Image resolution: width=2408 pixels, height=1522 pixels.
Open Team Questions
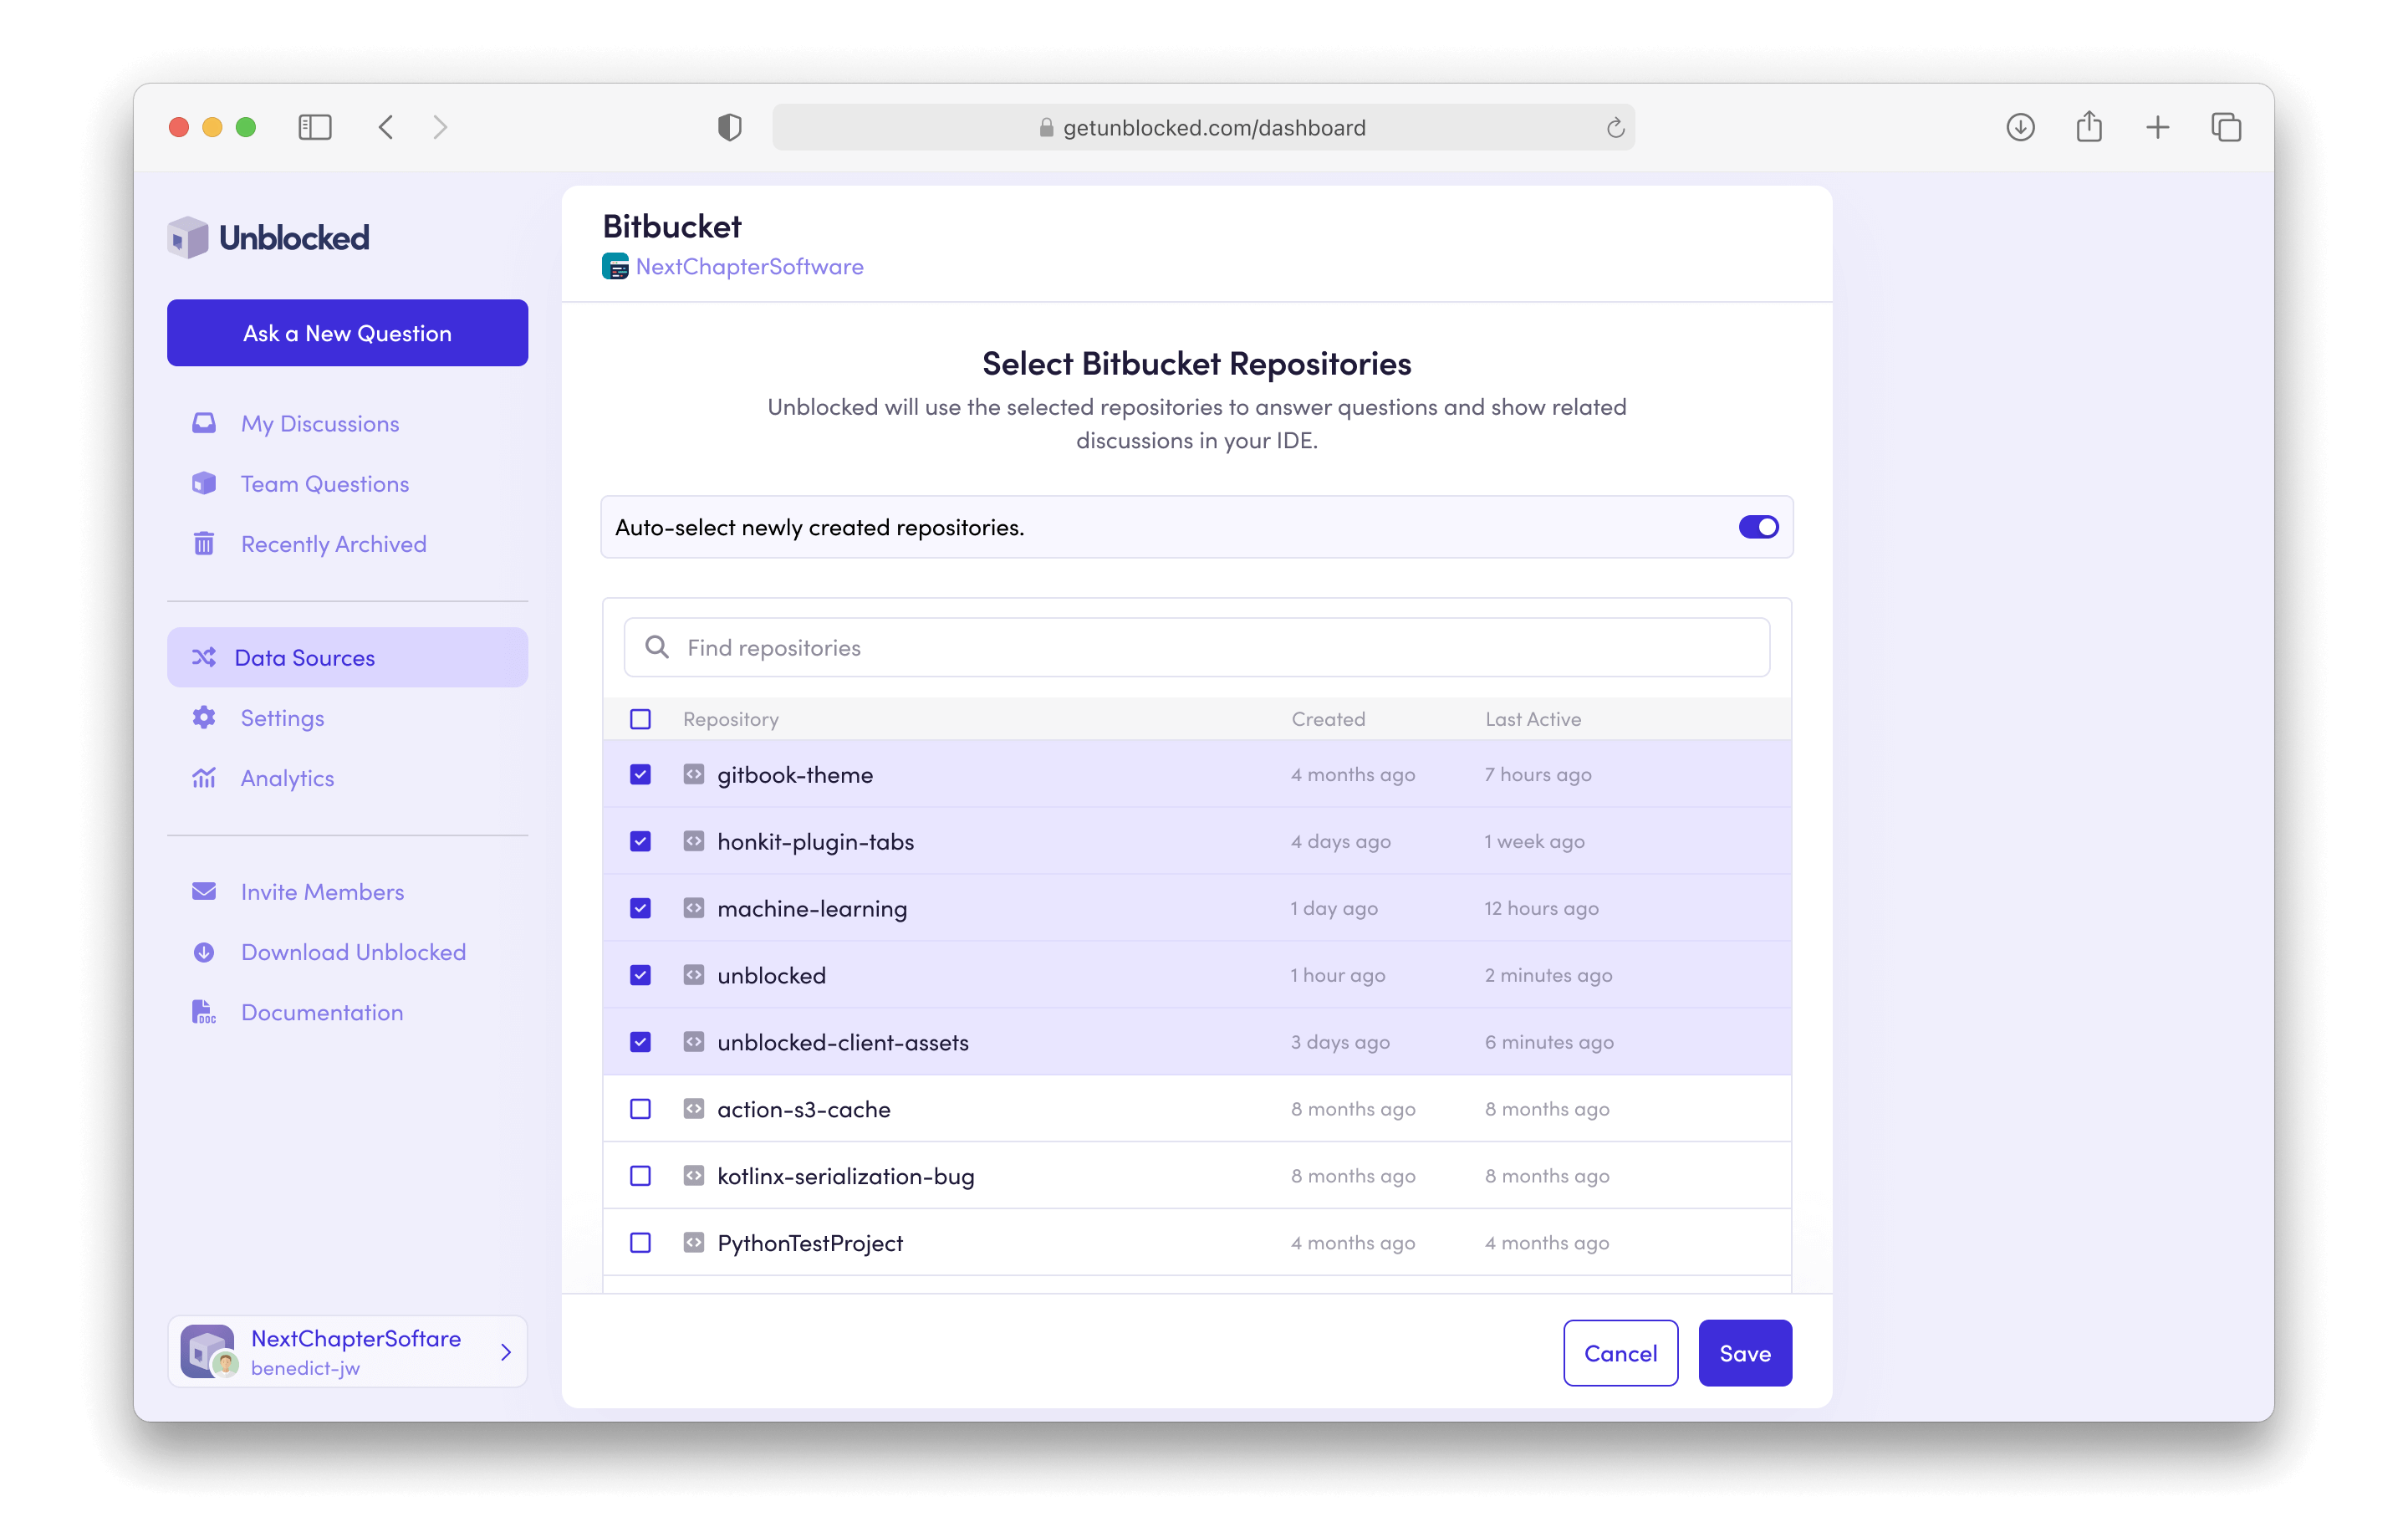click(325, 484)
